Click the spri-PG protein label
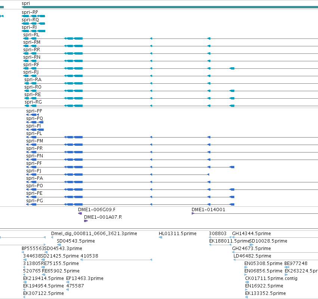 (35, 201)
